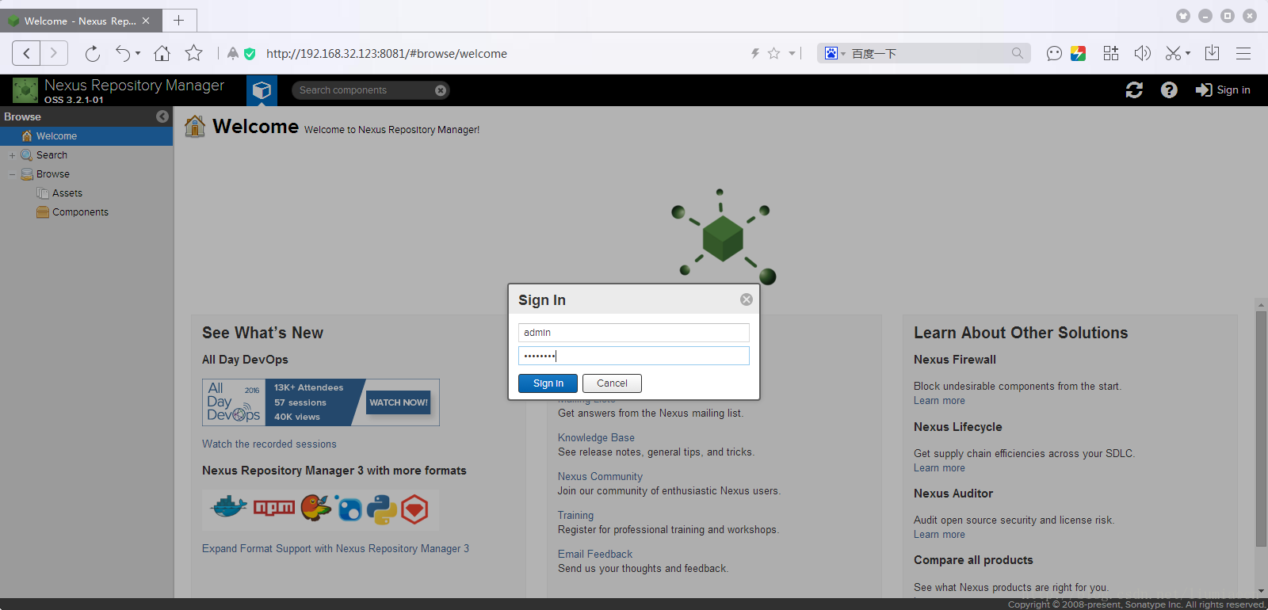Open the scissors screenshot tool dropdown

click(1178, 53)
